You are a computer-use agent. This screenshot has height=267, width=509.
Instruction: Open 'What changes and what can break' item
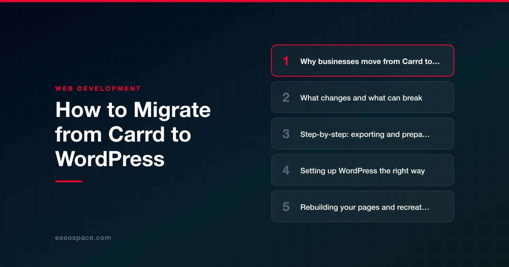coord(363,97)
